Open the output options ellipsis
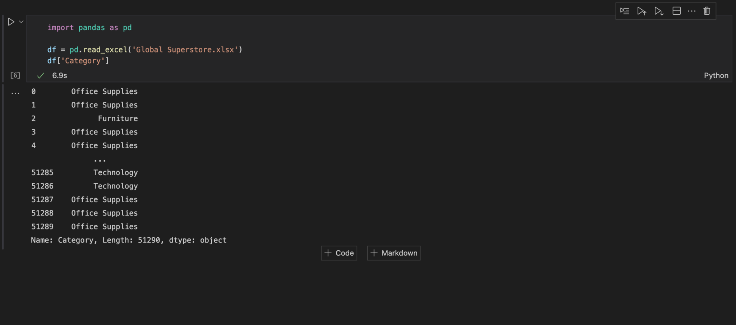Viewport: 736px width, 325px height. (15, 92)
